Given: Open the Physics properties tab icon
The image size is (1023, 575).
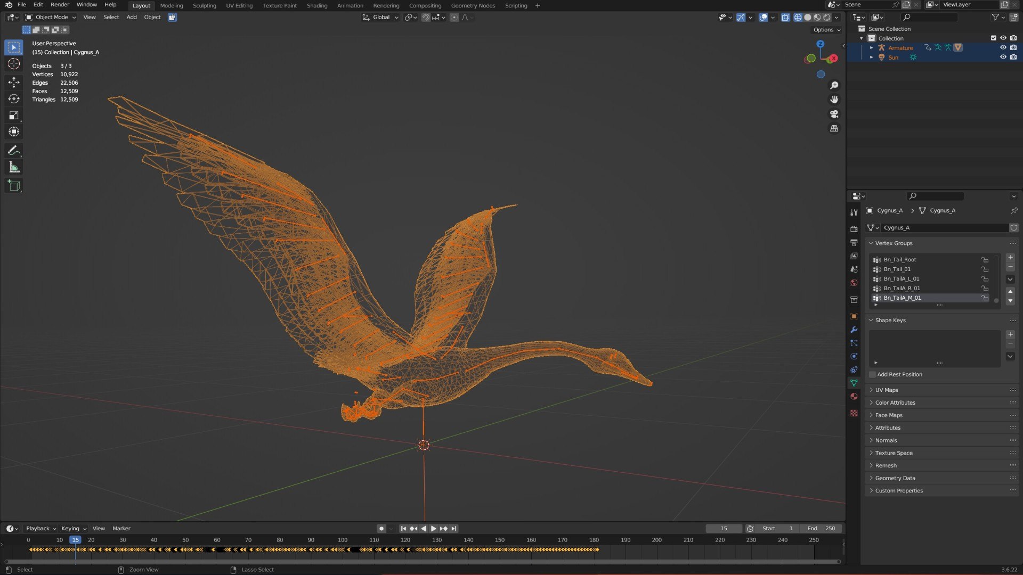Looking at the screenshot, I should point(854,356).
